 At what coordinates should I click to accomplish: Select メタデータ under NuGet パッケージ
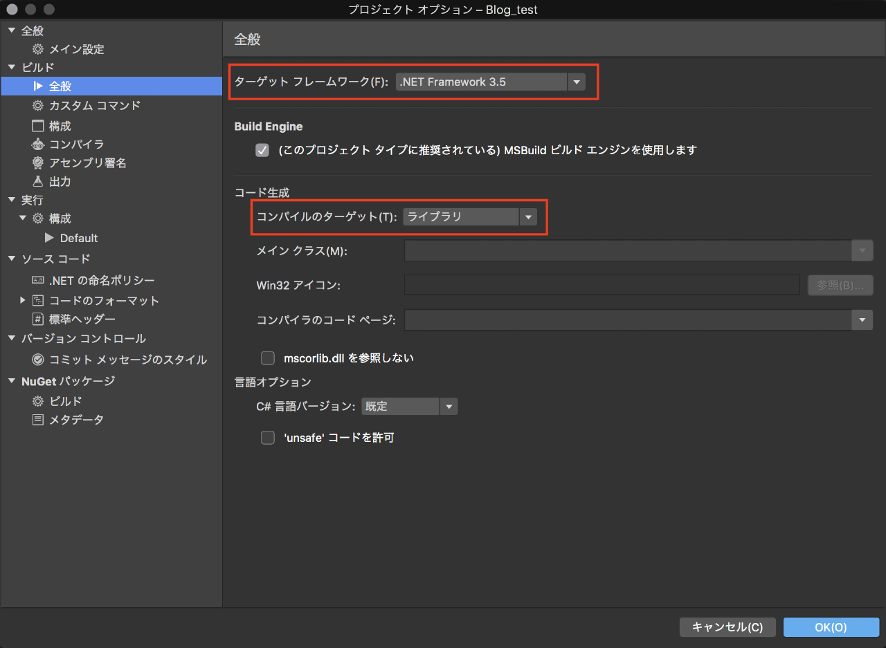point(76,420)
